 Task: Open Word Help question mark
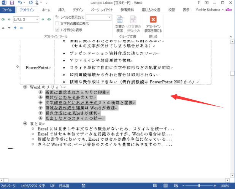pos(198,3)
